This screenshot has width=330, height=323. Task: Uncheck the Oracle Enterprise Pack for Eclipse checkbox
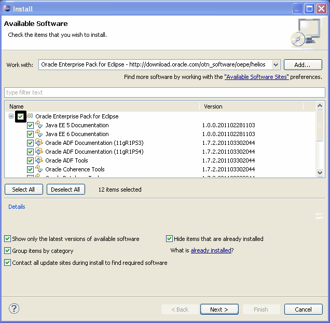pyautogui.click(x=21, y=116)
